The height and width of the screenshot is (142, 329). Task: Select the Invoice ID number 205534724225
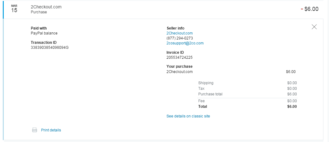(179, 57)
